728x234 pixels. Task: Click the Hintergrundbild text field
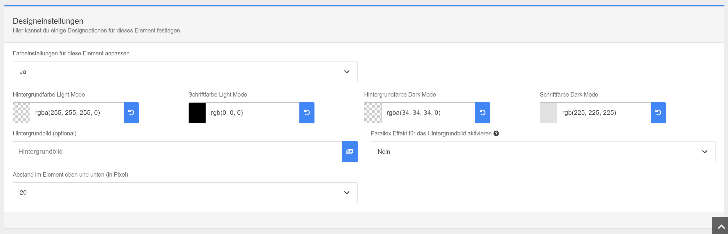[177, 152]
